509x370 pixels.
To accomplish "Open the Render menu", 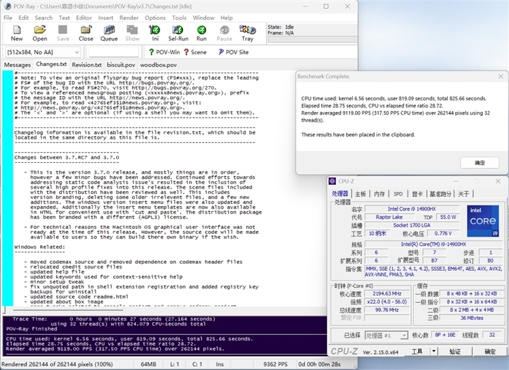I will [129, 18].
